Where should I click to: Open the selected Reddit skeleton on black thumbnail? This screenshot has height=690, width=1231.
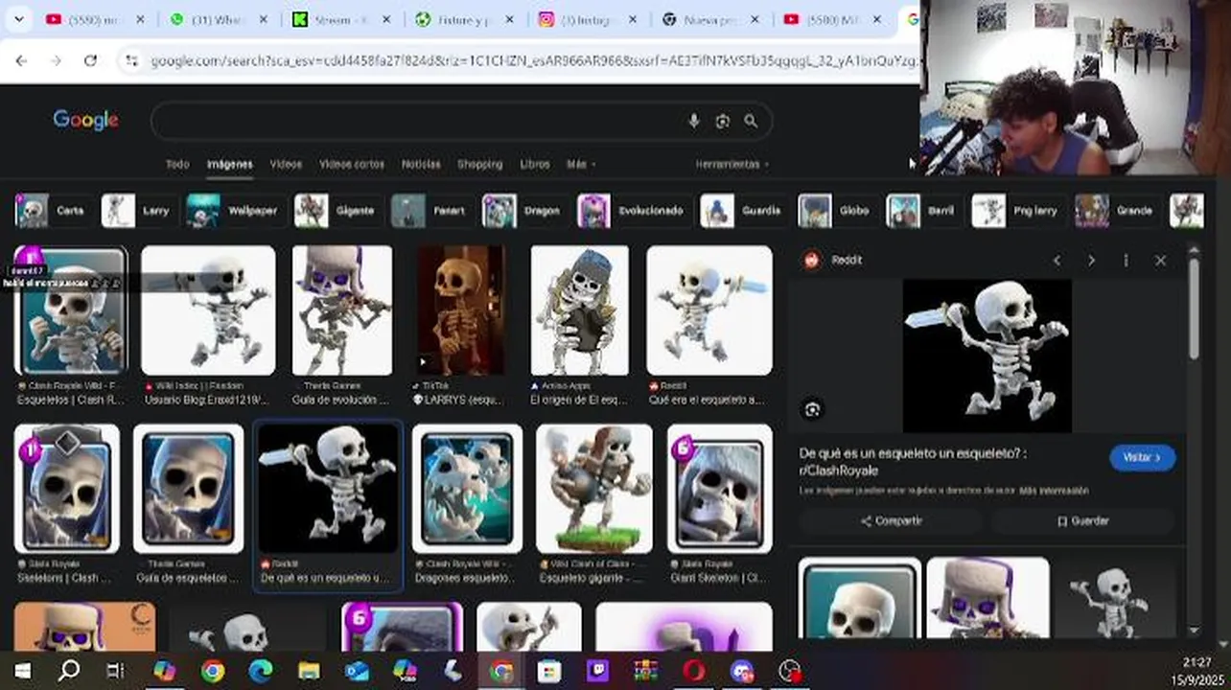(328, 489)
